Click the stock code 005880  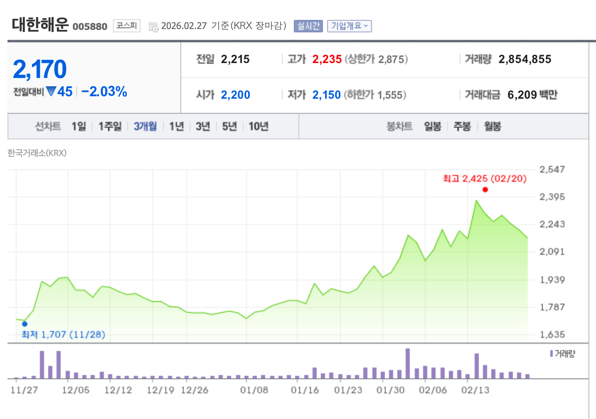[x=90, y=27]
